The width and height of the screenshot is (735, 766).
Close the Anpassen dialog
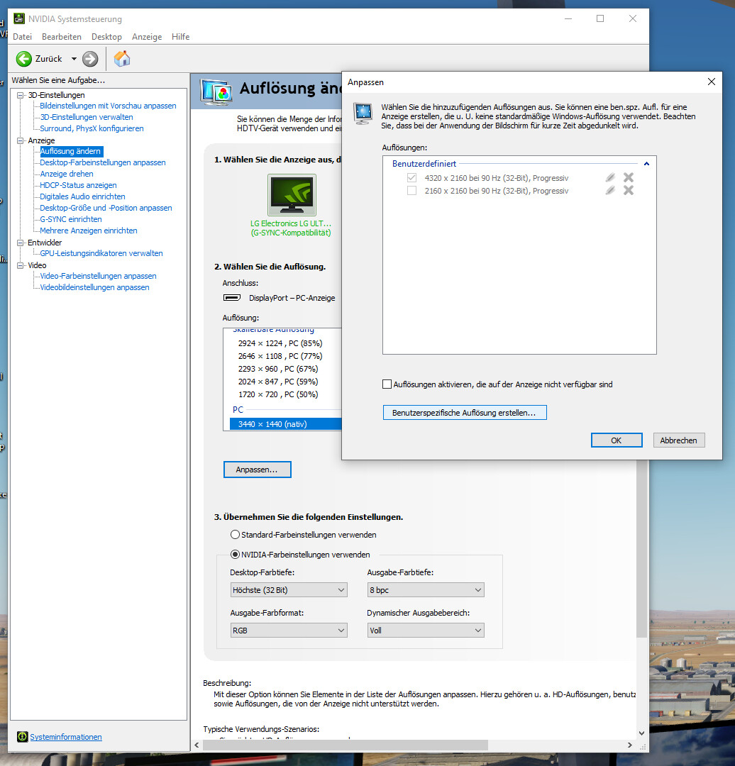pyautogui.click(x=712, y=82)
